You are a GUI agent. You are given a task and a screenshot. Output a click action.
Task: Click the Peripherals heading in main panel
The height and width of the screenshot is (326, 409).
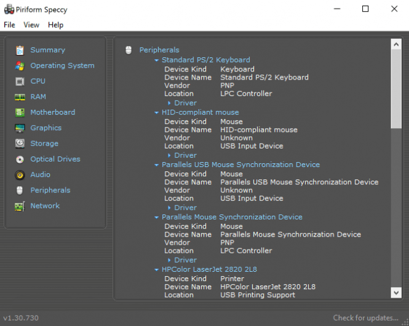(x=159, y=50)
